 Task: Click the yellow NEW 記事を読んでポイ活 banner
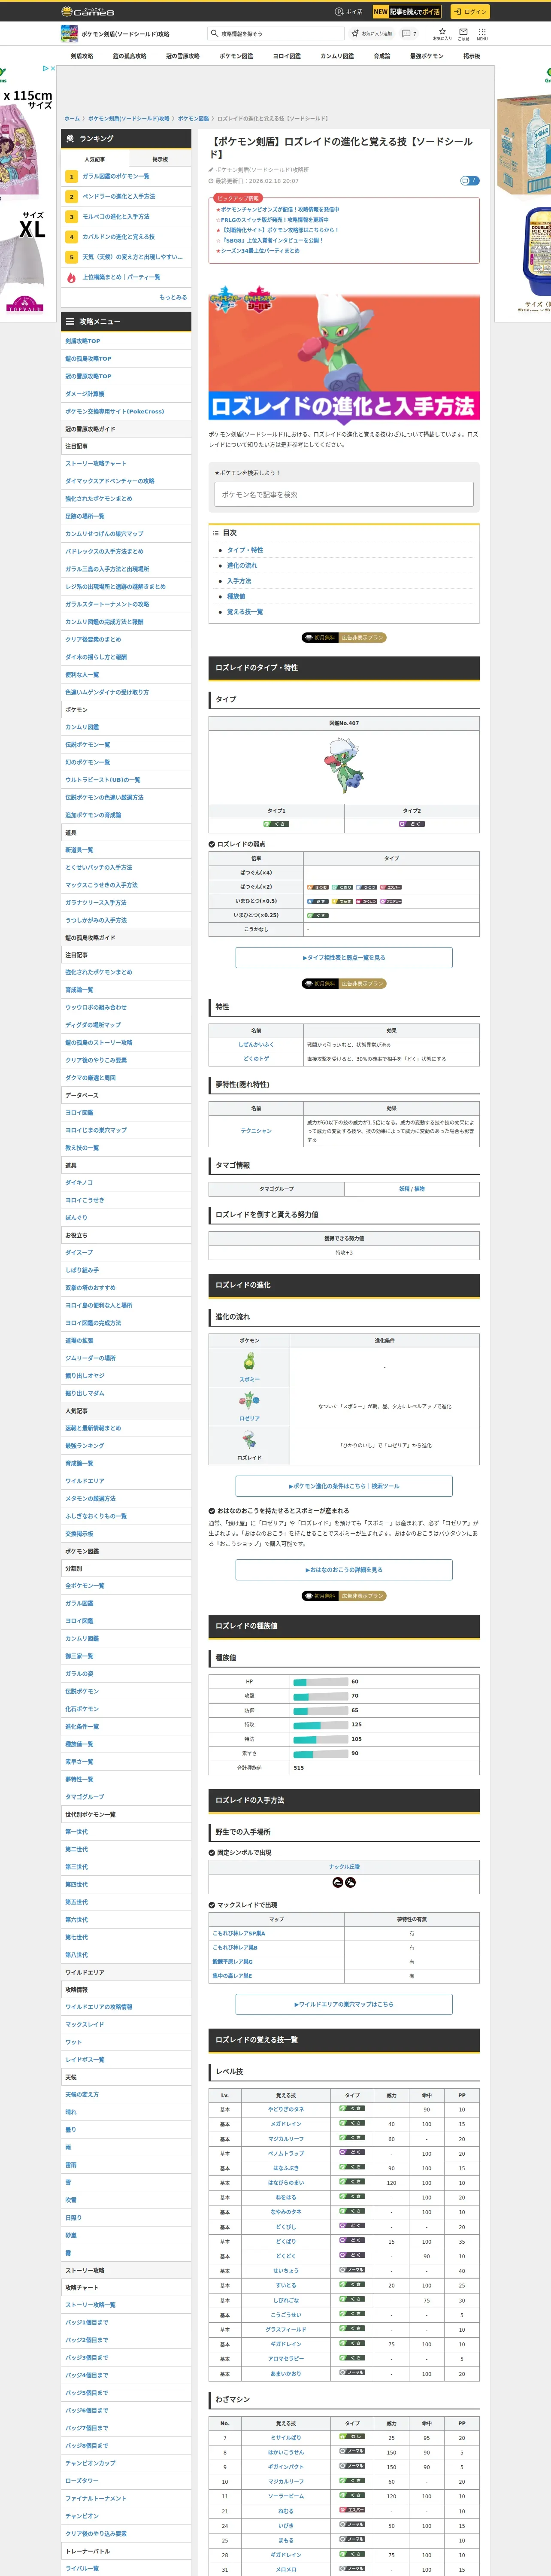(406, 12)
